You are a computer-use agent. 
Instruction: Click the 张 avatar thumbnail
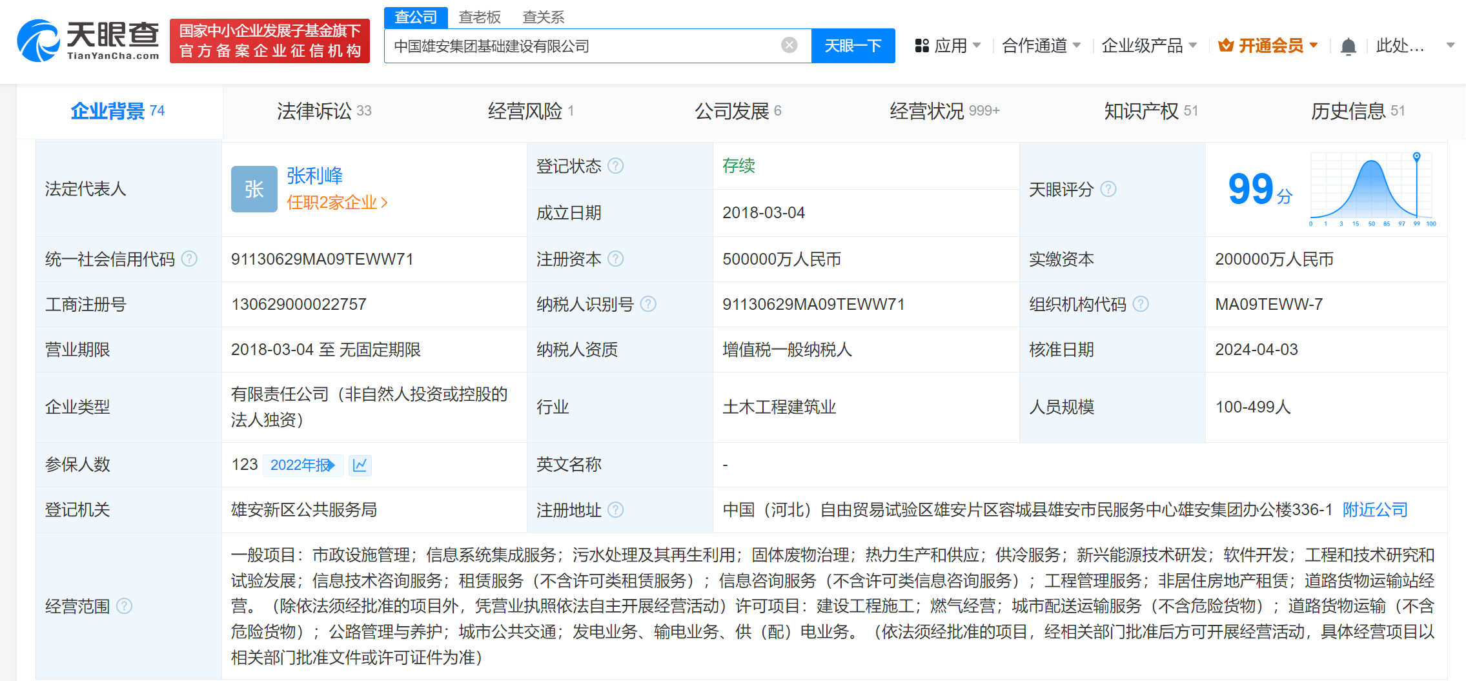[254, 189]
